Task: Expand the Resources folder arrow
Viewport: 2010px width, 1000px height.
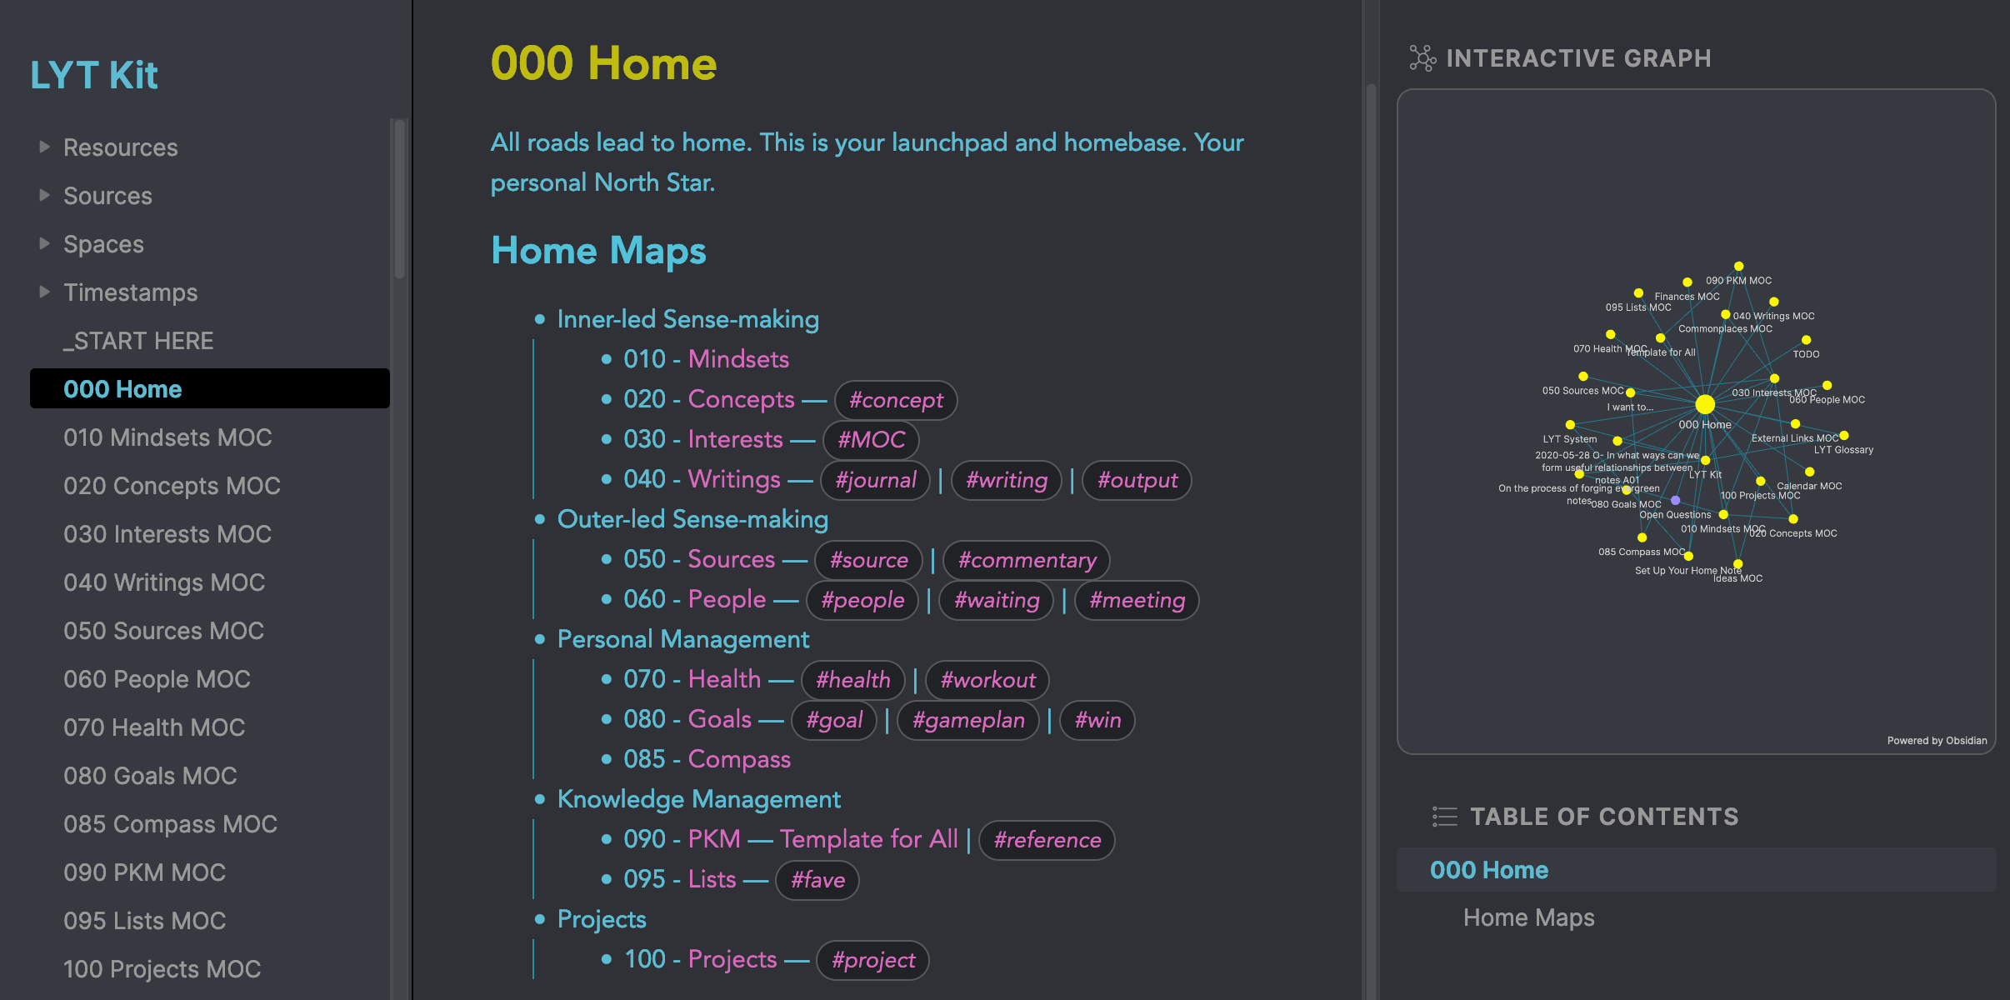Action: pos(45,147)
